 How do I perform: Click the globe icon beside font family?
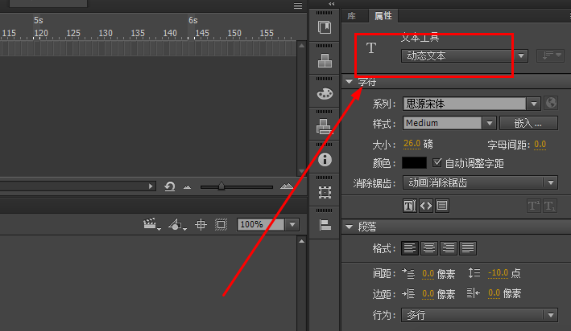point(551,103)
